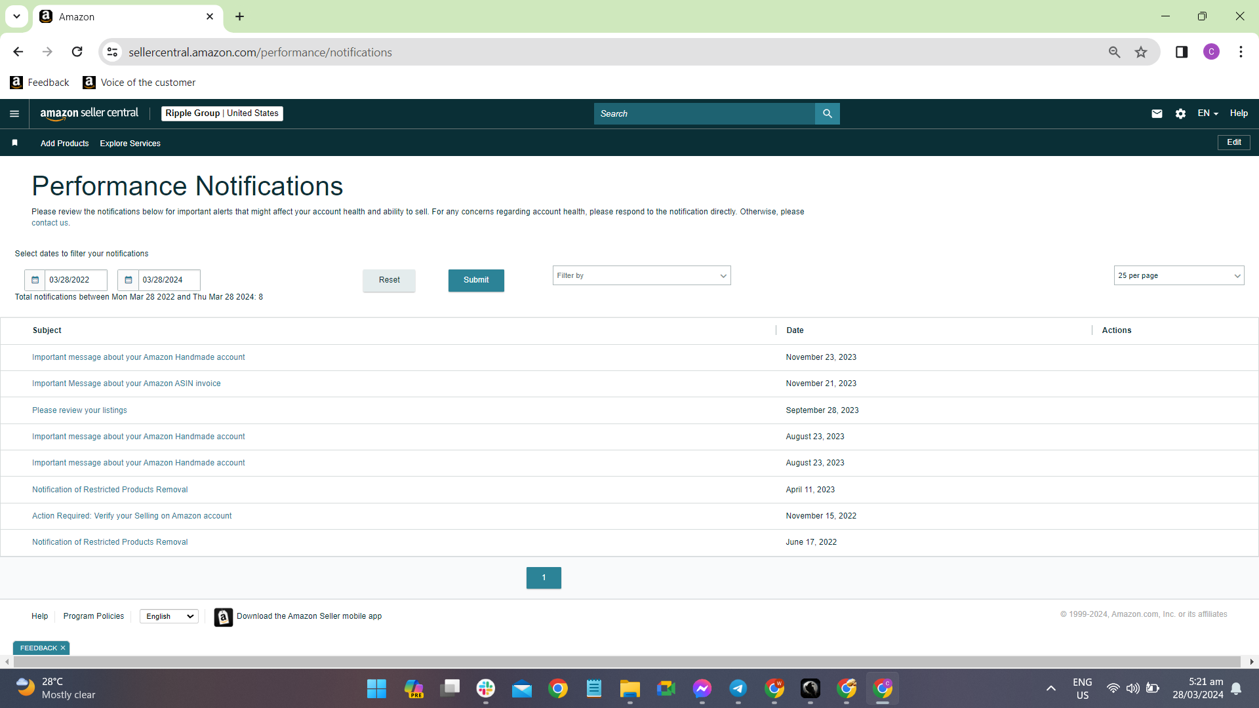Image resolution: width=1259 pixels, height=708 pixels.
Task: Click the bookmark flag icon in navigation bar
Action: pos(14,143)
